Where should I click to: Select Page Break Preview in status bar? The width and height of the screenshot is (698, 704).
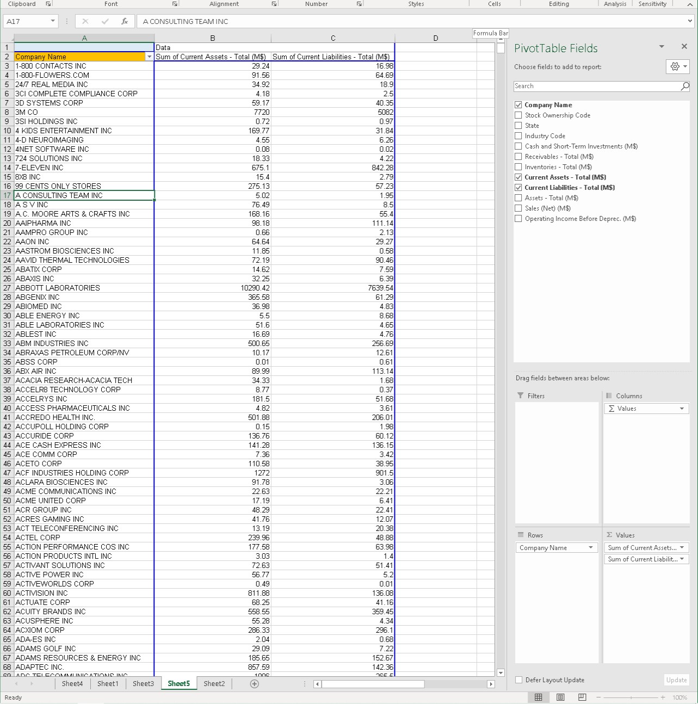pyautogui.click(x=582, y=697)
